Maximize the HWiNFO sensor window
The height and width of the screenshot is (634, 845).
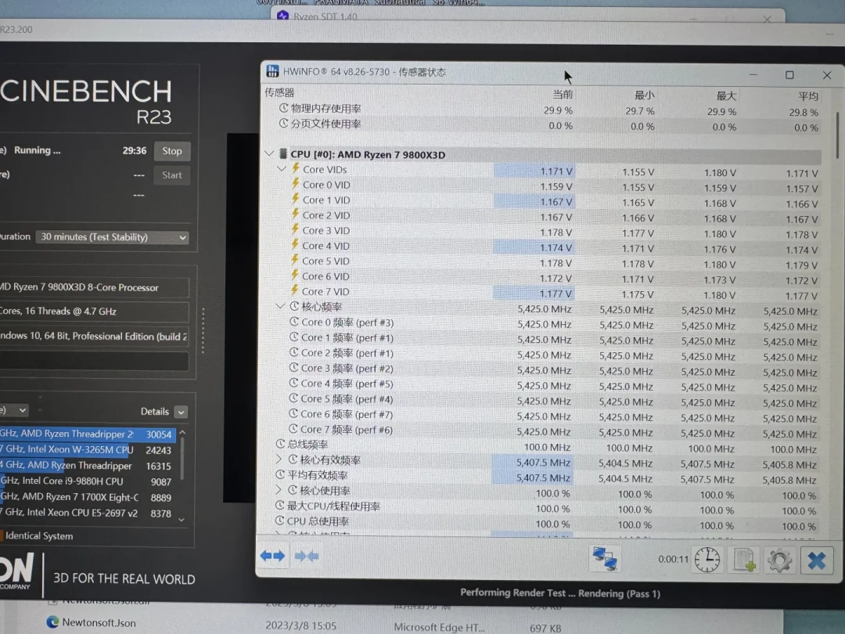tap(789, 75)
